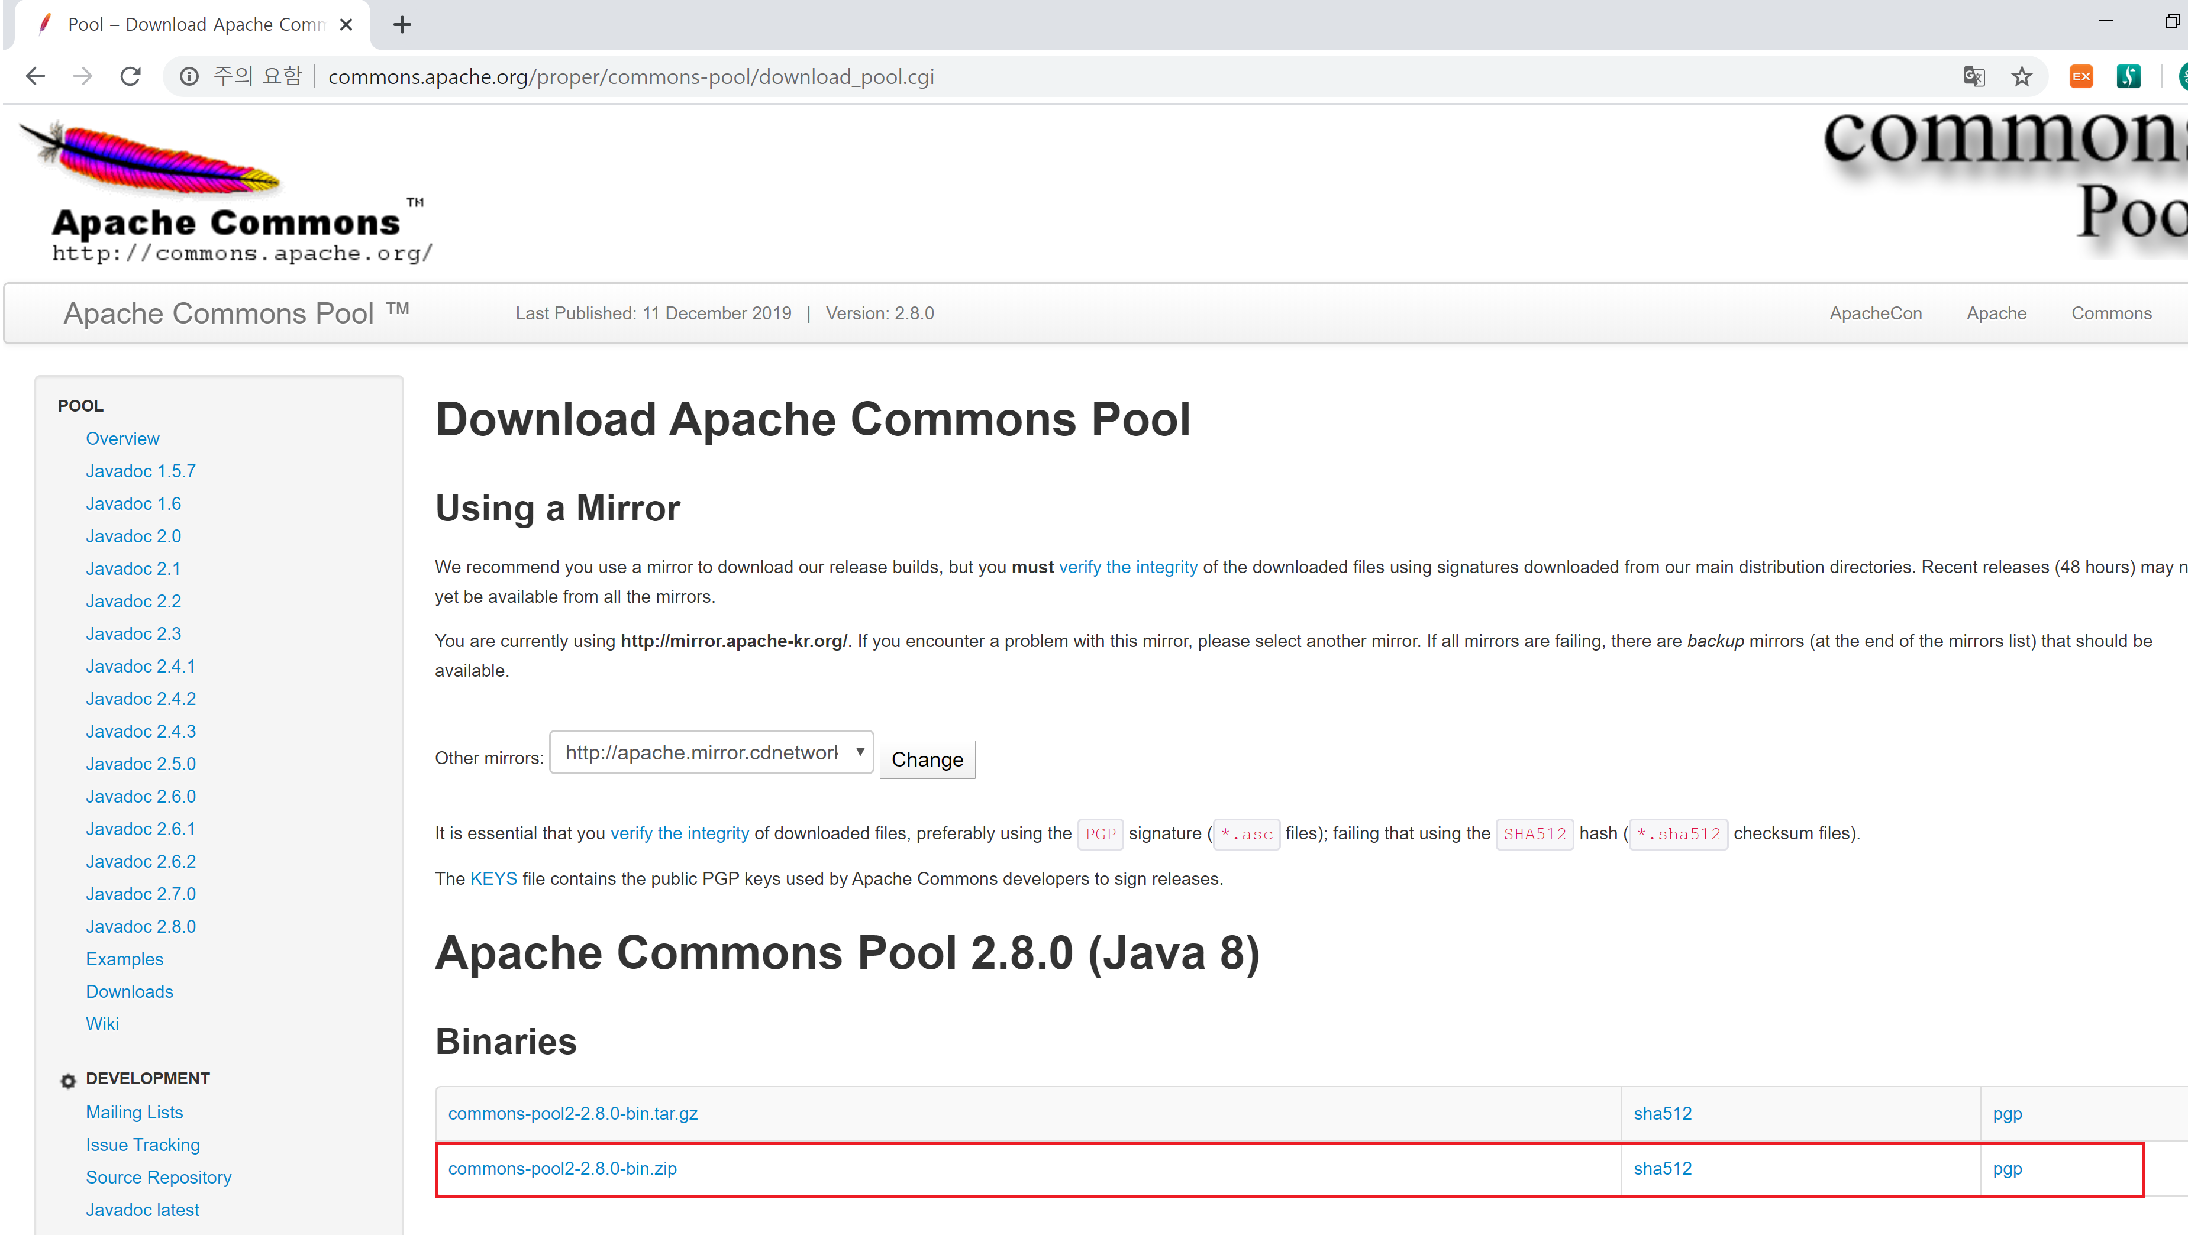Download commons-pool2-2.8.0-bin.zip
The height and width of the screenshot is (1235, 2188).
pyautogui.click(x=562, y=1169)
